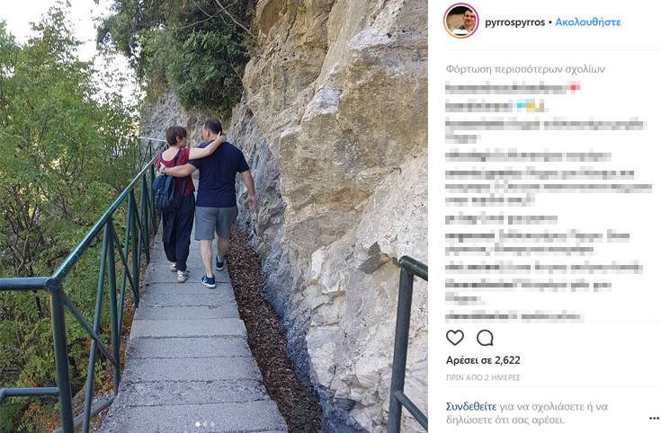Expand comments with Φόρτωση περισσότερων σχολίων
The image size is (661, 433).
(x=525, y=69)
